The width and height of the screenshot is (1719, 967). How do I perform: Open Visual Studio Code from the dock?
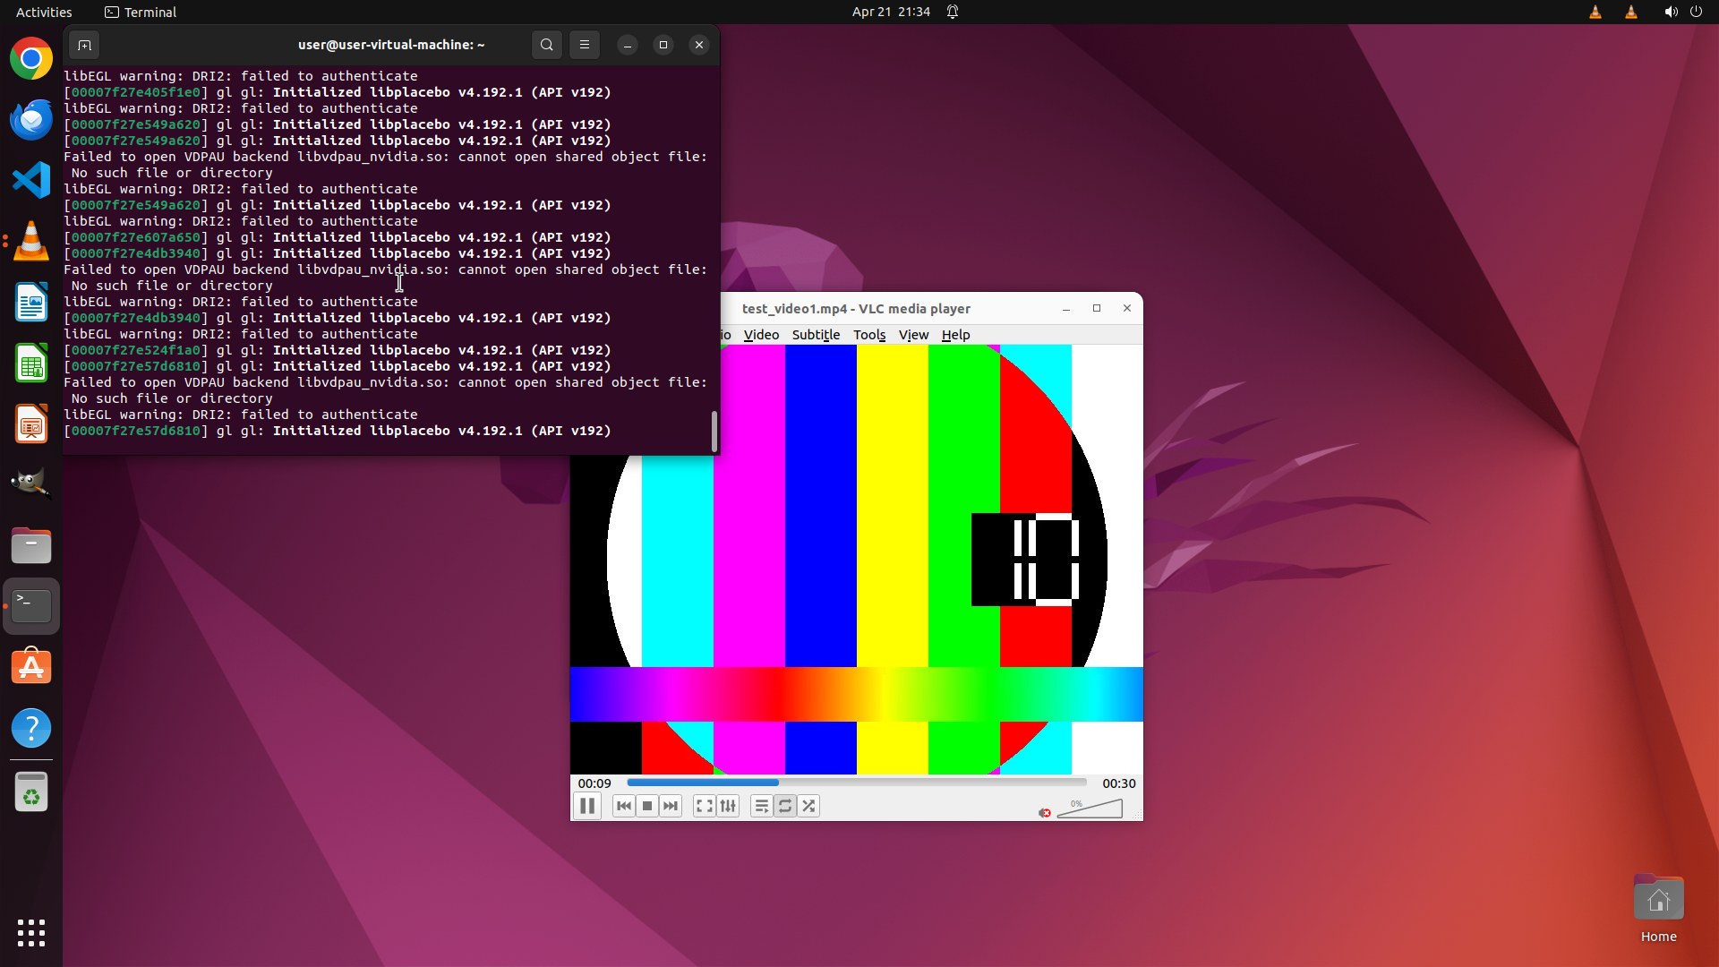(31, 180)
